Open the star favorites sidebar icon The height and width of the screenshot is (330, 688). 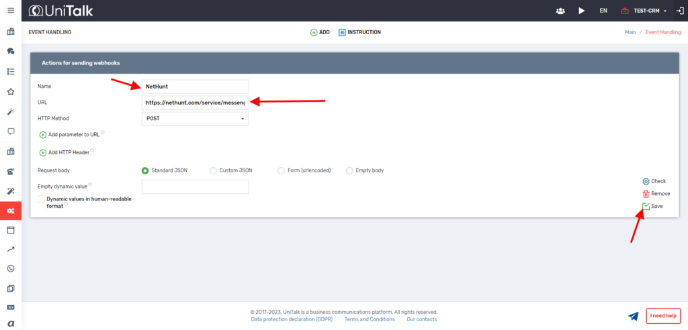(11, 91)
